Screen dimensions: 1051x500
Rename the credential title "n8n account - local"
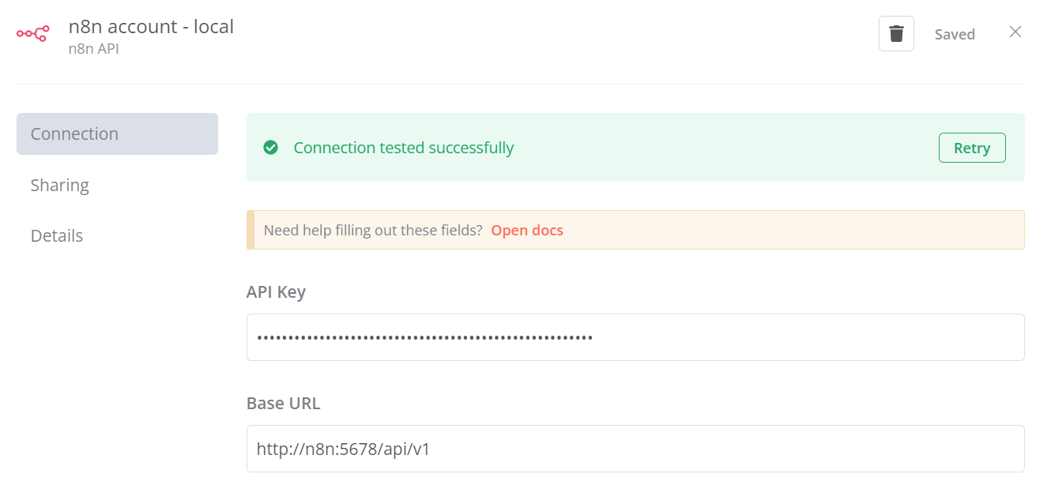[x=151, y=26]
